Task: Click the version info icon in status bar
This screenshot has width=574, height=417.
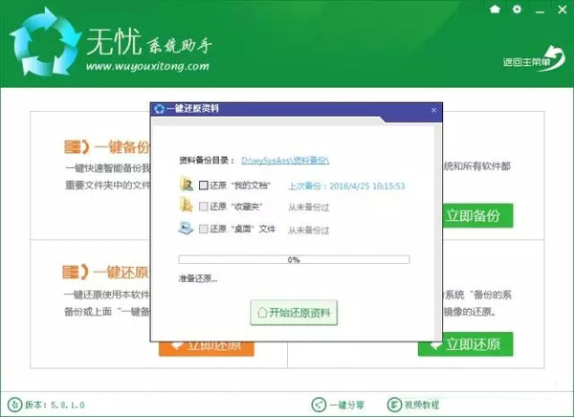Action: click(15, 405)
